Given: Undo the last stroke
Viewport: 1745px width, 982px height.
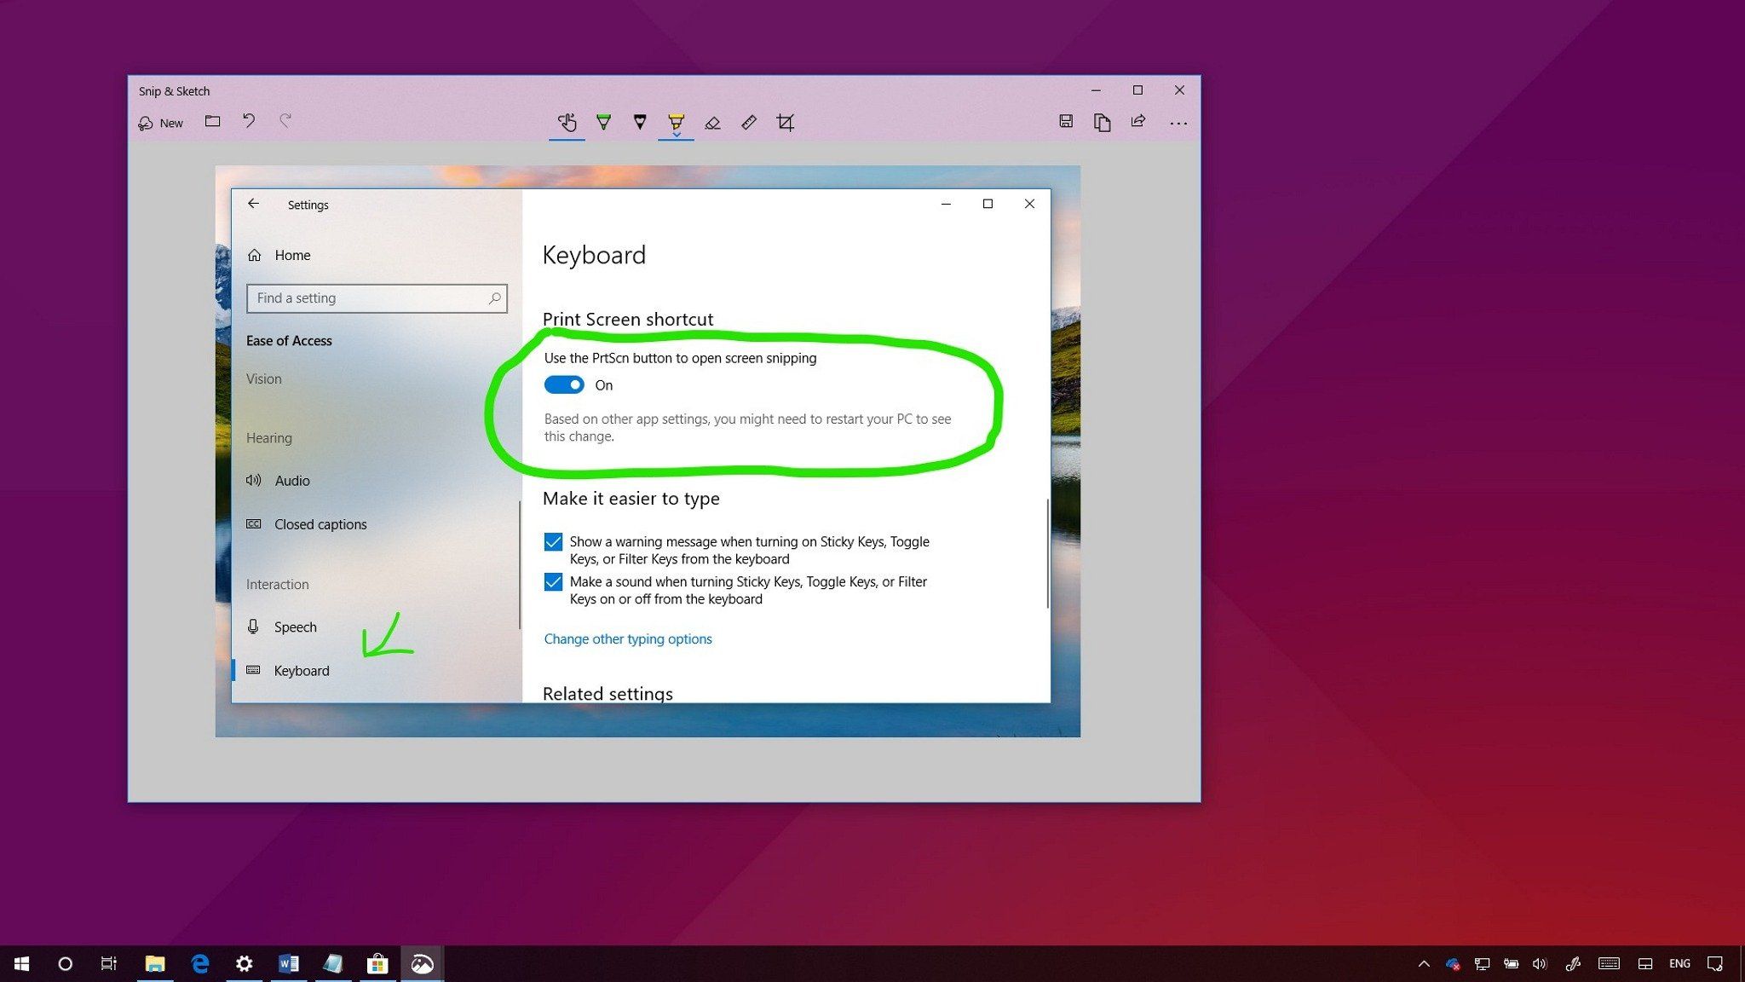Looking at the screenshot, I should point(249,121).
